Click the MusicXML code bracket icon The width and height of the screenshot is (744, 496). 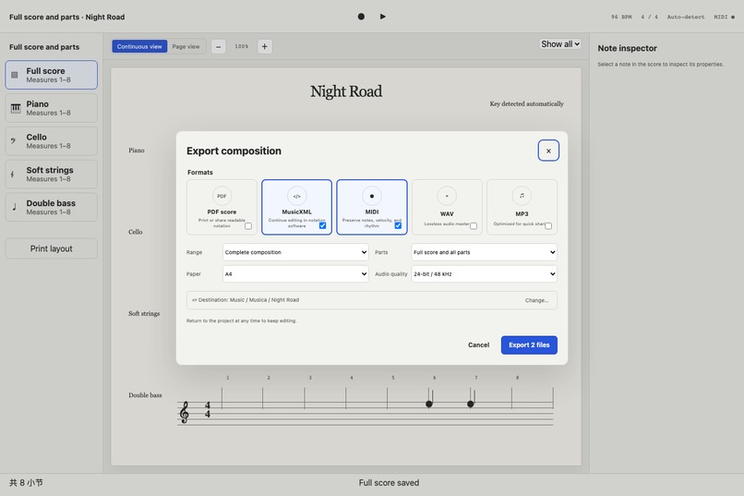(296, 196)
